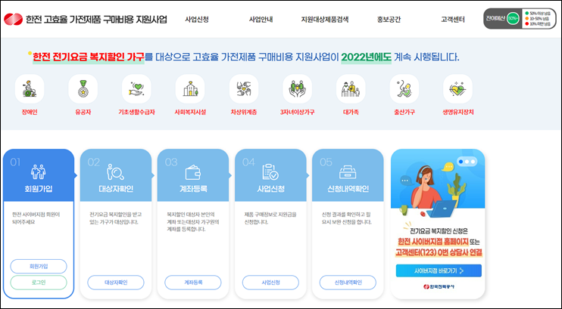Select the 생명유지장치 heart icon

coord(457,88)
